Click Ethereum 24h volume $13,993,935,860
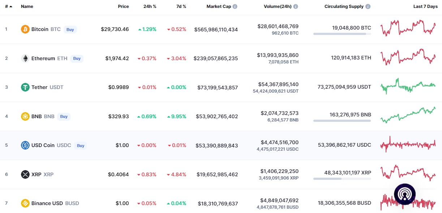Viewport: 442px width, 213px height. (x=278, y=55)
